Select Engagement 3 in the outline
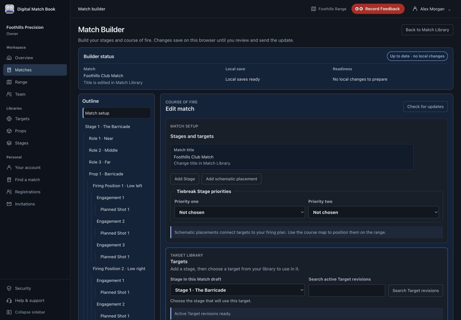 click(122, 245)
